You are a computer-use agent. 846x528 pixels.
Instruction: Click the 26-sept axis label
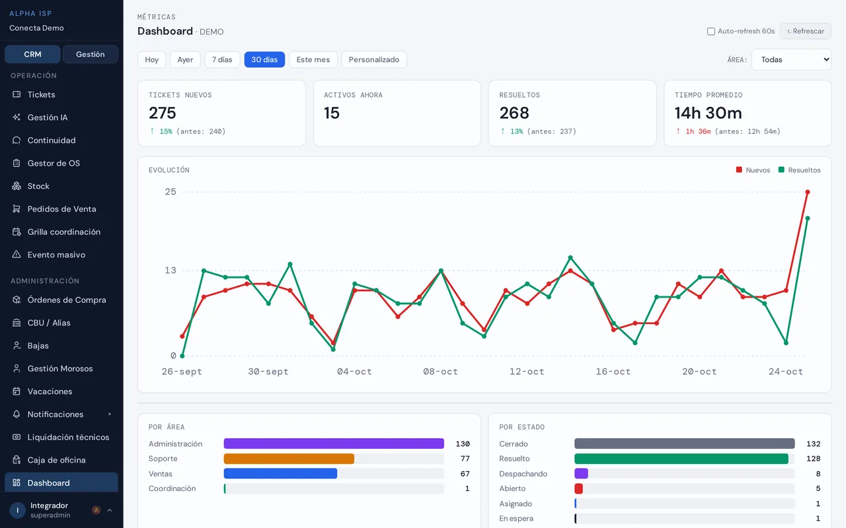182,372
